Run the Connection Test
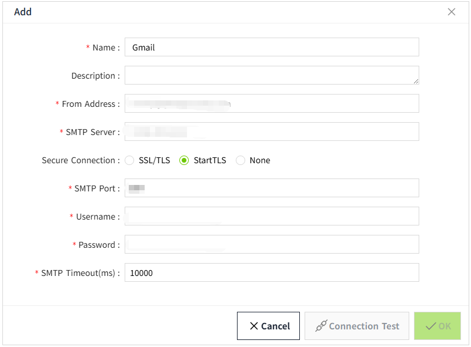The image size is (471, 347). [x=357, y=326]
